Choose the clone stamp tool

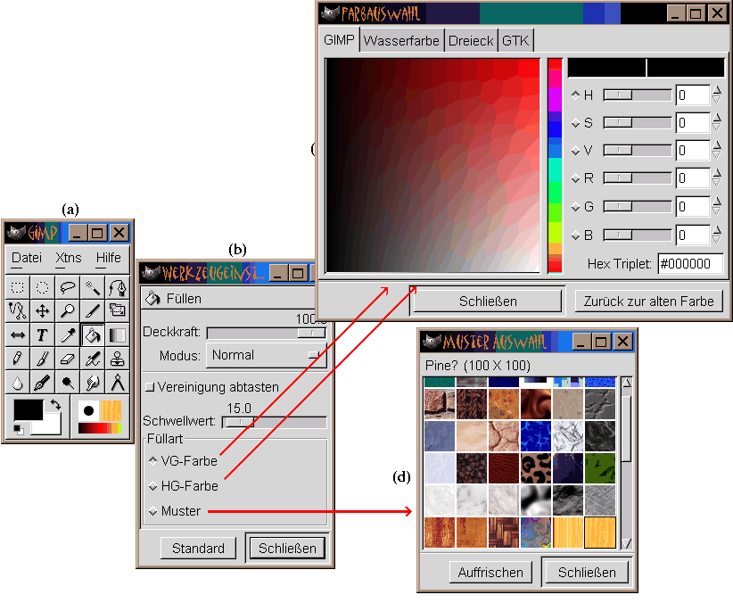[x=117, y=359]
